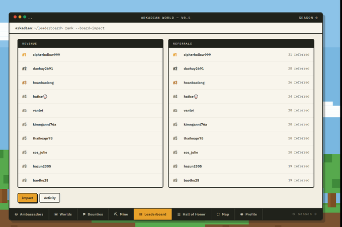This screenshot has height=227, width=342.
Task: Select the Impact board button
Action: 27,198
